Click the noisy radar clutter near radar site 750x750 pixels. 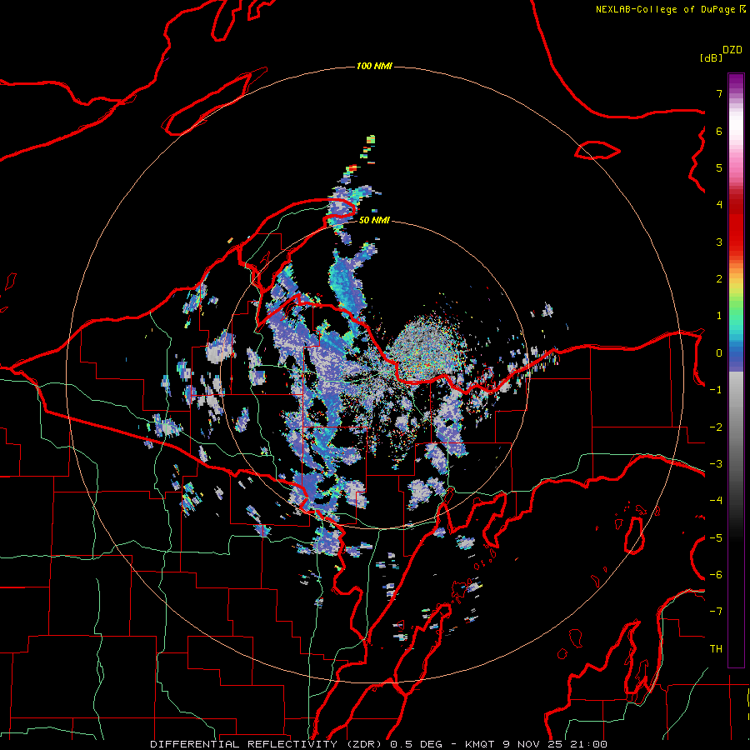coord(426,347)
